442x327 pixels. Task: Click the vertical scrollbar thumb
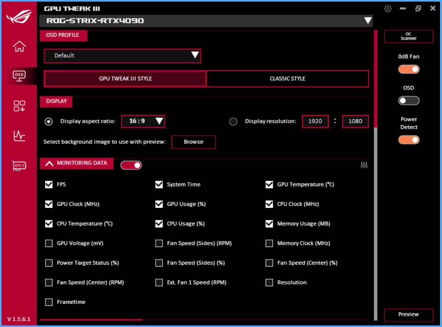tap(375, 79)
